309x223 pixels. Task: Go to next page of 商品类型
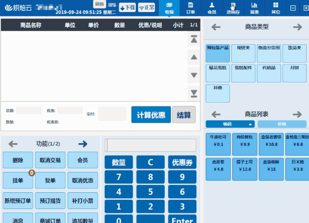pyautogui.click(x=297, y=27)
